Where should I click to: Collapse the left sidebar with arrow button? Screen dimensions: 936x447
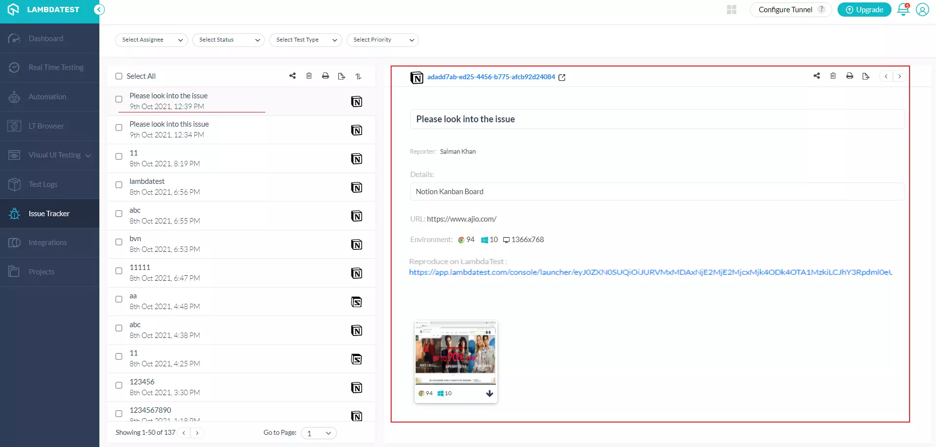99,10
